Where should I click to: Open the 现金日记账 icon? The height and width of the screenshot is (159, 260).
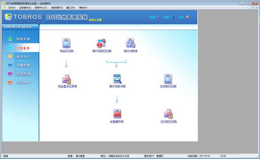[x=66, y=43]
